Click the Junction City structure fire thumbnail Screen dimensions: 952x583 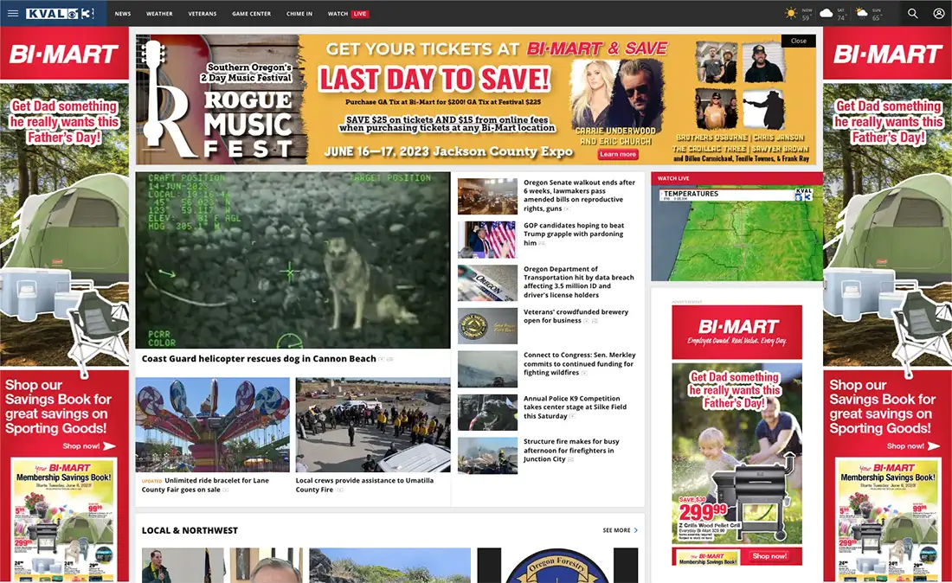[487, 456]
